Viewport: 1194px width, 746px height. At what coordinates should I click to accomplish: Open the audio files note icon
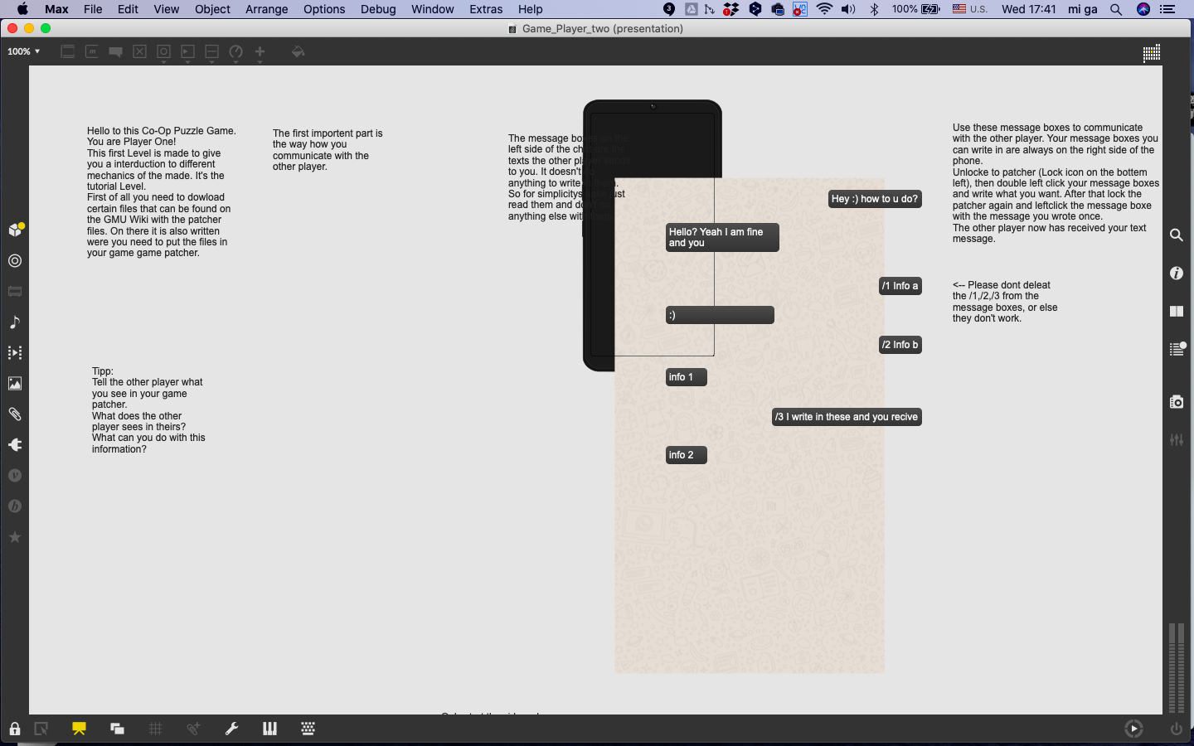[x=15, y=322]
